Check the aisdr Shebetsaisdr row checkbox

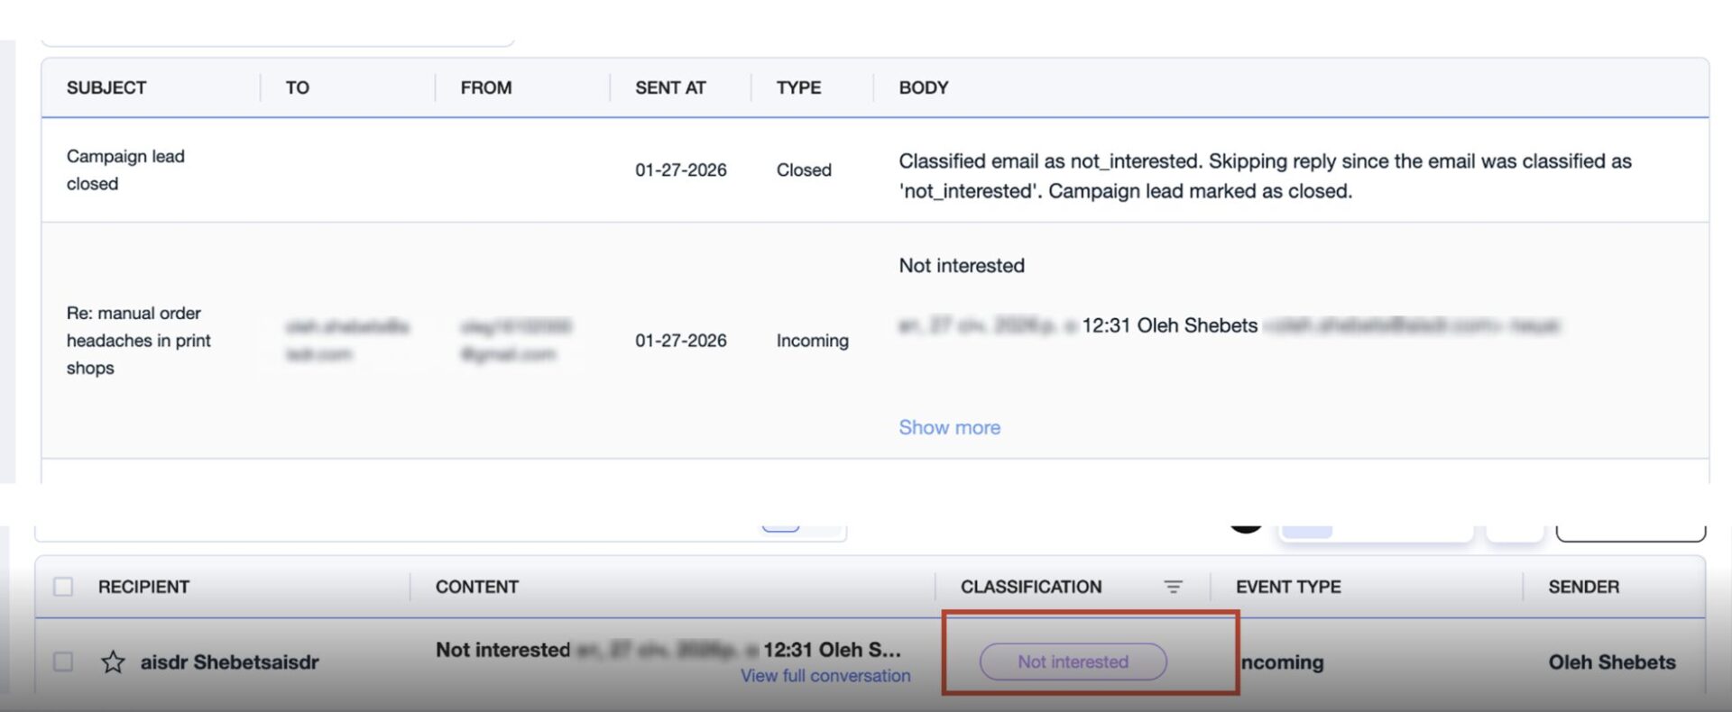(x=63, y=662)
